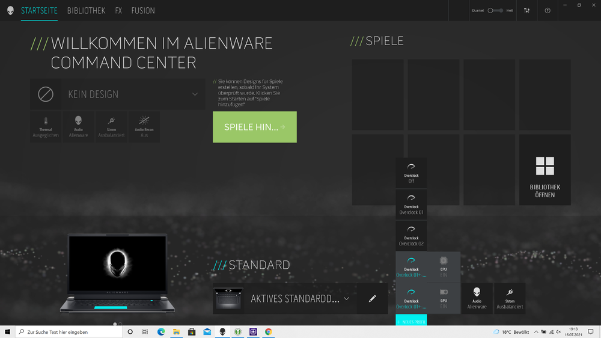Viewport: 601px width, 338px height.
Task: Click the help question mark icon
Action: pos(548,10)
